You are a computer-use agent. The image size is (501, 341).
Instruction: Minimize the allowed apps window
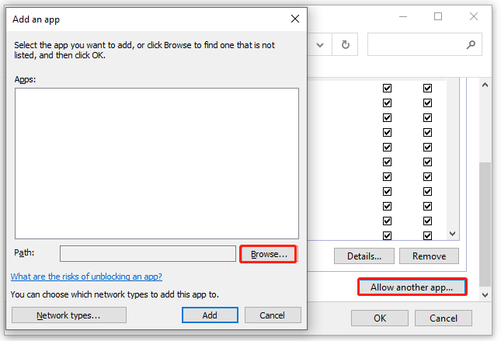coord(403,16)
